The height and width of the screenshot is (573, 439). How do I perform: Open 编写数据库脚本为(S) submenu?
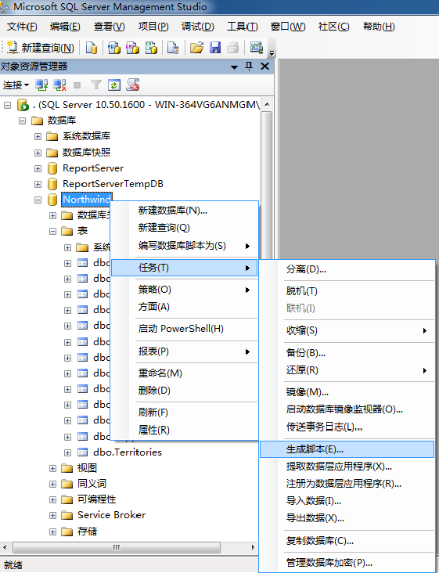tap(184, 246)
